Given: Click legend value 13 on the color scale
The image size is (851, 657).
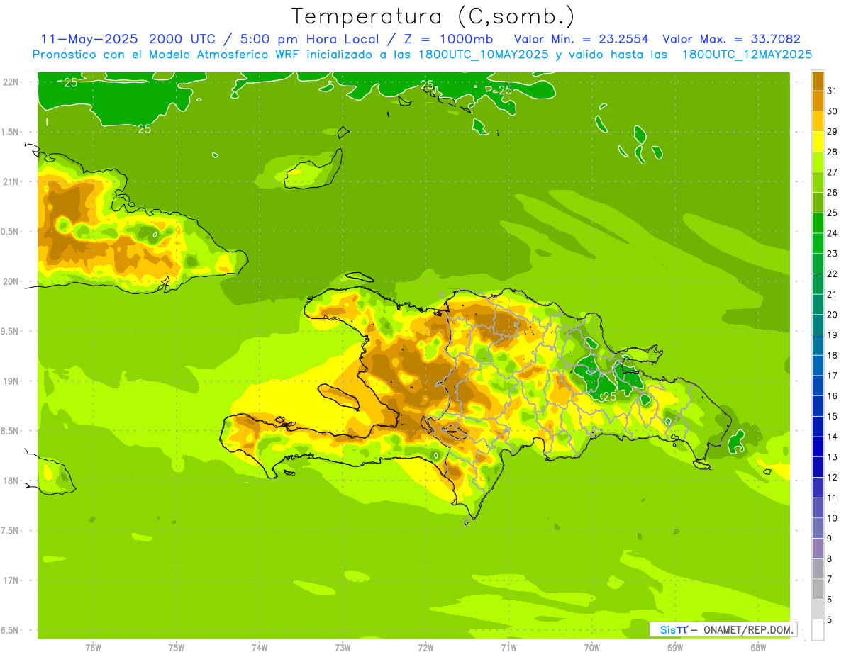Looking at the screenshot, I should (x=833, y=457).
